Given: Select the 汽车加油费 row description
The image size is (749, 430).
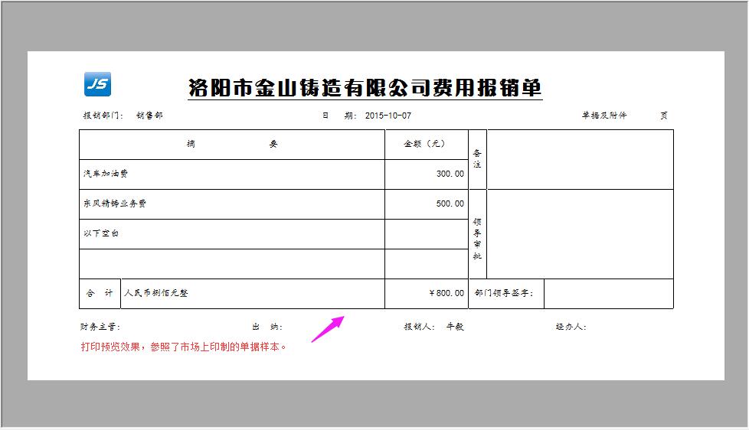Looking at the screenshot, I should (106, 174).
